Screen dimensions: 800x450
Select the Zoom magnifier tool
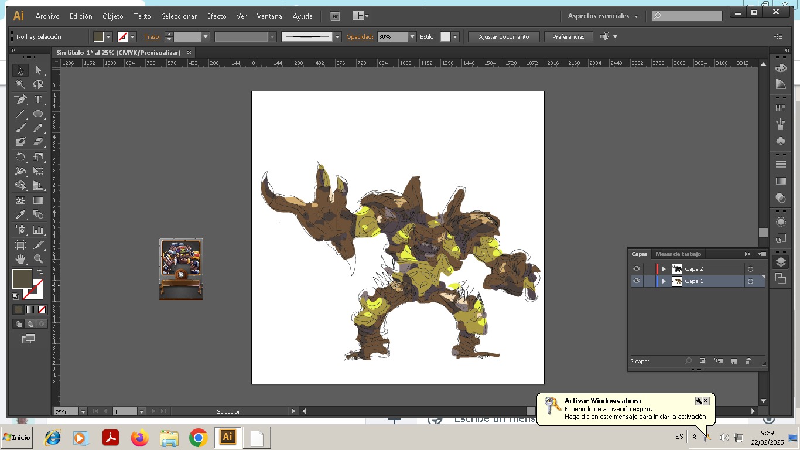pos(38,259)
